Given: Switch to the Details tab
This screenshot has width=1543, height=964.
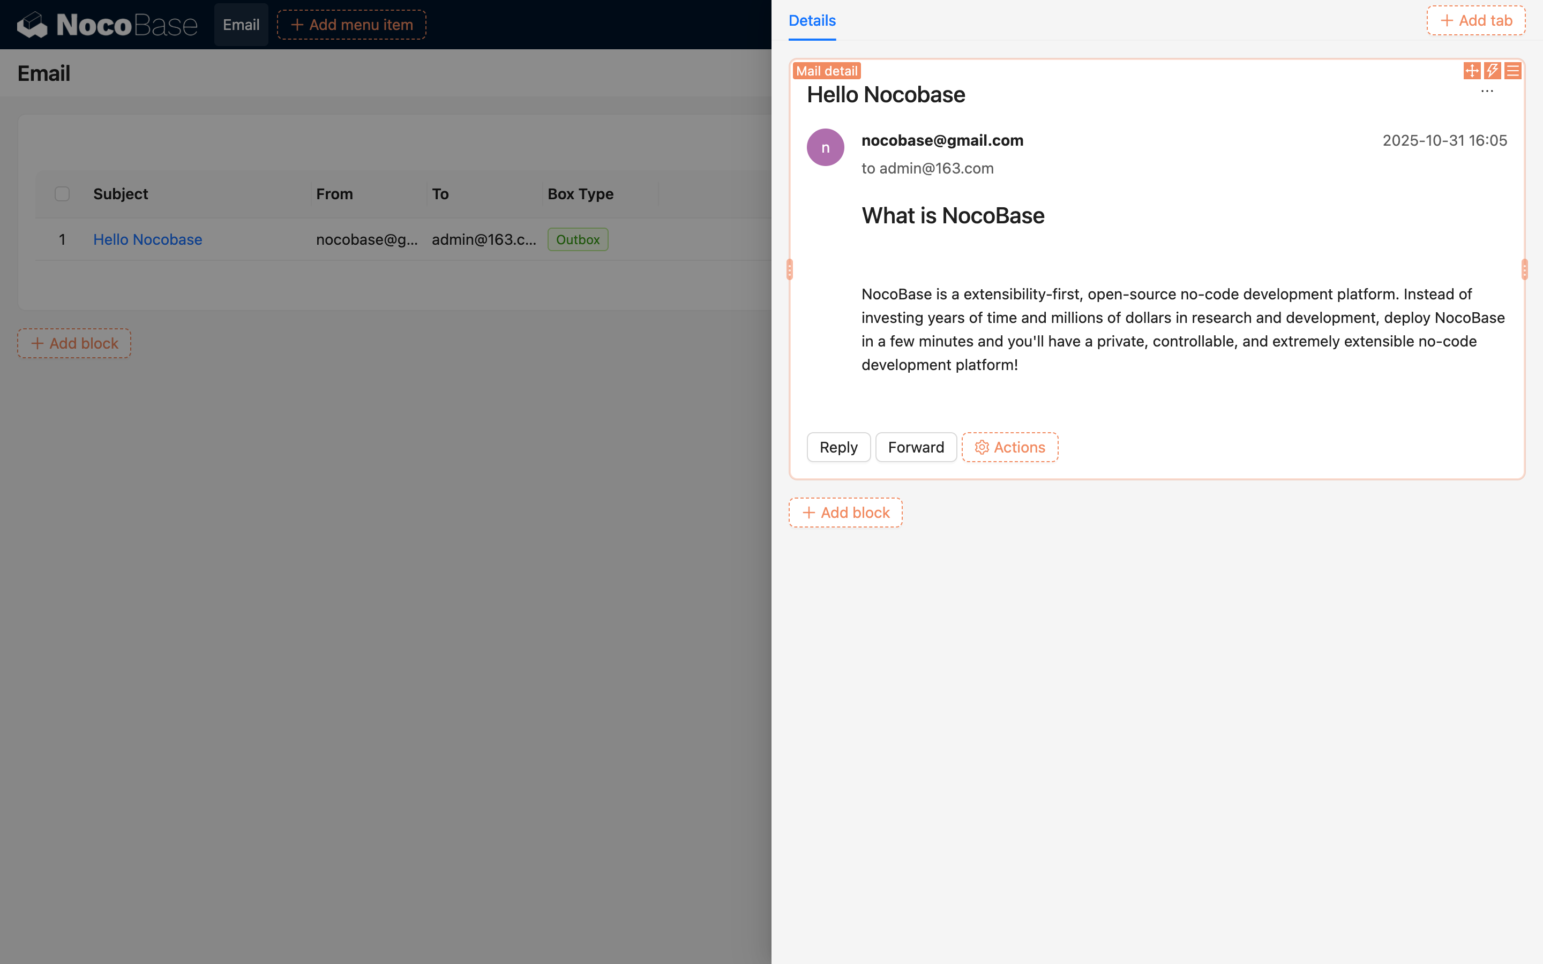Looking at the screenshot, I should (x=812, y=21).
